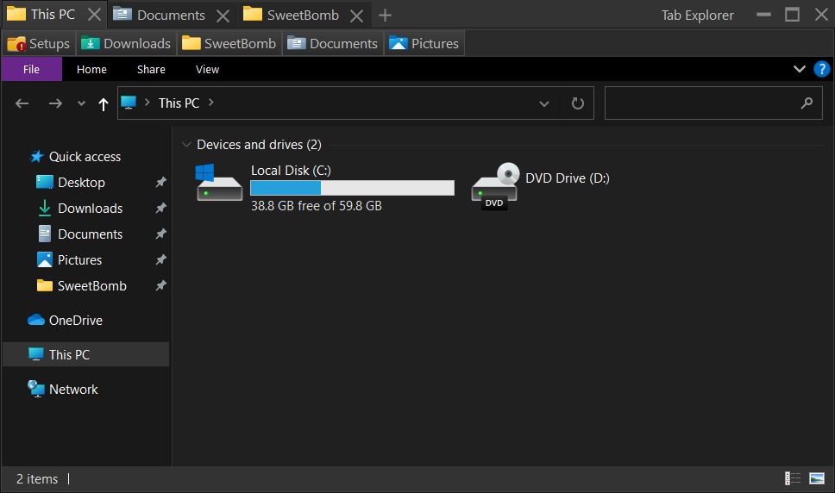The width and height of the screenshot is (835, 493).
Task: Switch to large icons view in status bar
Action: point(817,478)
